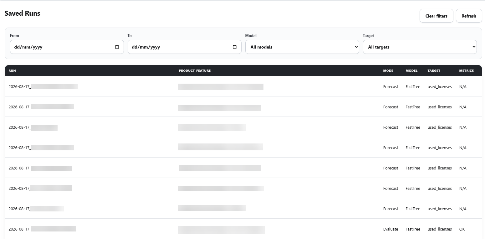The width and height of the screenshot is (485, 239).
Task: Click the TARGET column header
Action: click(x=434, y=71)
